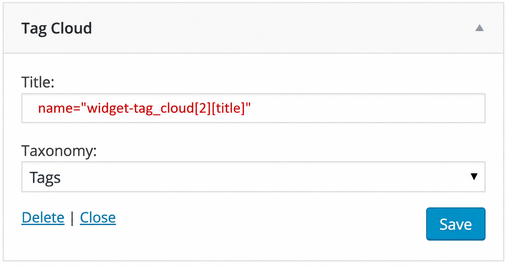507x267 pixels.
Task: Select the Tags value in Taxonomy field
Action: click(x=45, y=178)
